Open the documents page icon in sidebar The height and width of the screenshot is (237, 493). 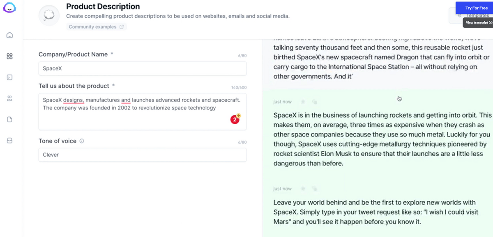coord(9,119)
